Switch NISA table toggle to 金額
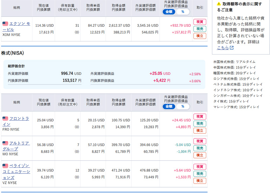This screenshot has height=193, width=270. point(169,106)
